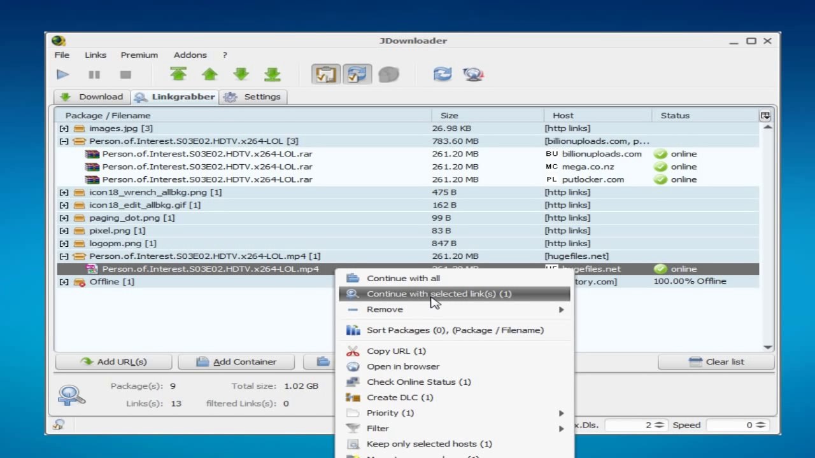The width and height of the screenshot is (815, 458).
Task: Choose Copy URL (1)
Action: pos(455,351)
